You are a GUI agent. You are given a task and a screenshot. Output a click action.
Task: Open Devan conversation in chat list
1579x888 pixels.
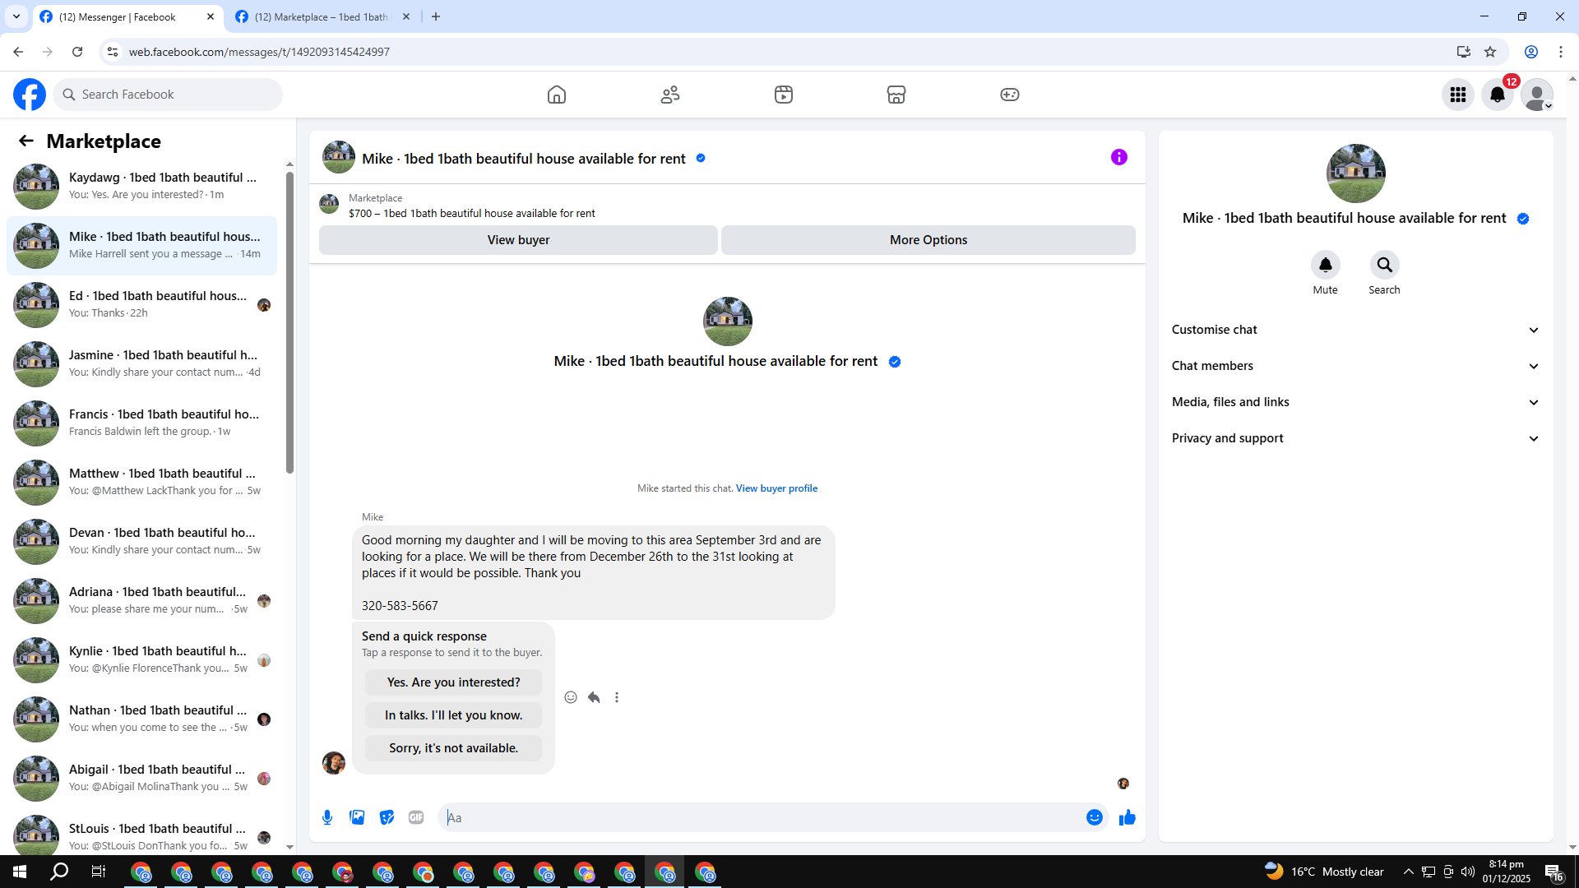click(x=141, y=541)
